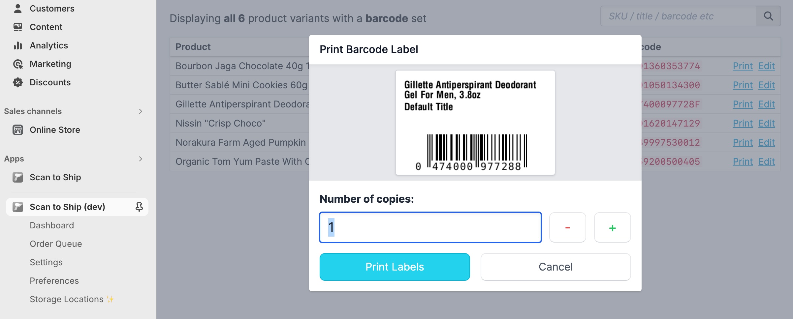This screenshot has width=793, height=319.
Task: Open the Order Queue page
Action: pos(56,244)
